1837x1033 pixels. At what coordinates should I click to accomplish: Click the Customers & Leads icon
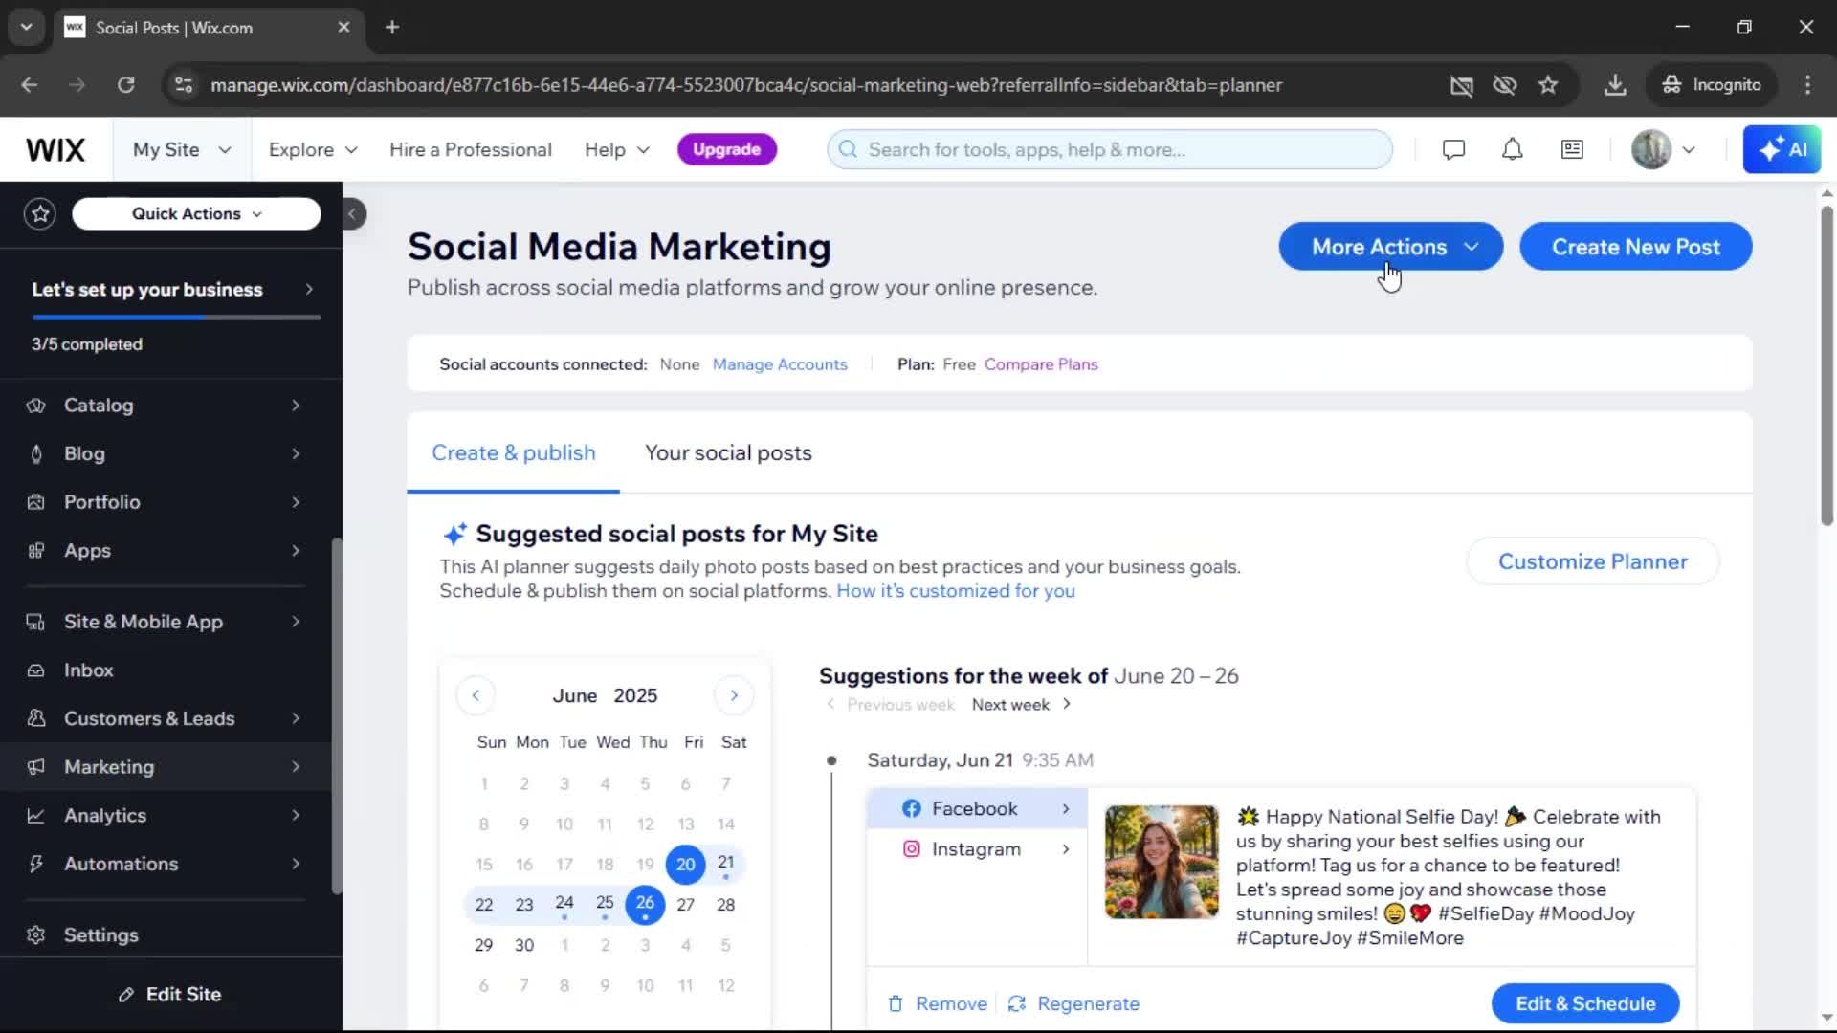coord(36,718)
